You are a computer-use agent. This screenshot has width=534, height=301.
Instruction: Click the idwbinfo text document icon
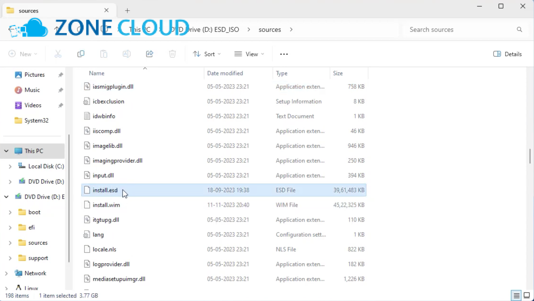(87, 116)
